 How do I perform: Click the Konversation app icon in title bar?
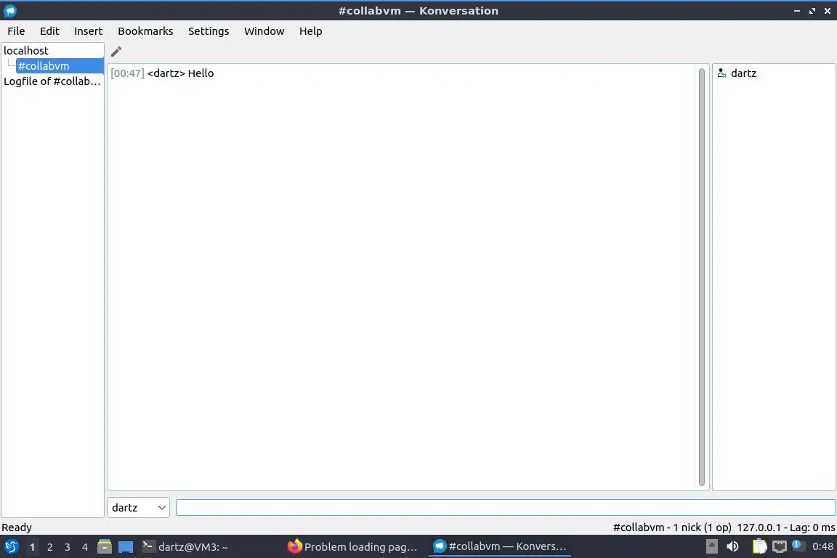coord(10,11)
